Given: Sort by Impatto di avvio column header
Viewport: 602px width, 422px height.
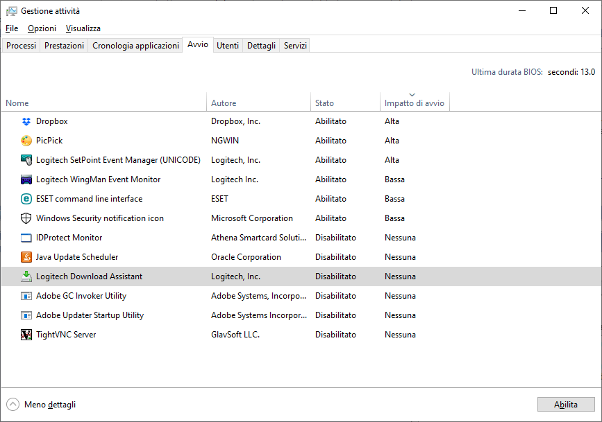Looking at the screenshot, I should pos(415,103).
